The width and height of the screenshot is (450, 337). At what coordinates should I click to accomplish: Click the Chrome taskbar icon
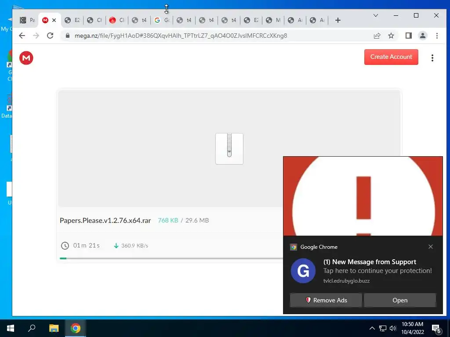[x=76, y=328]
